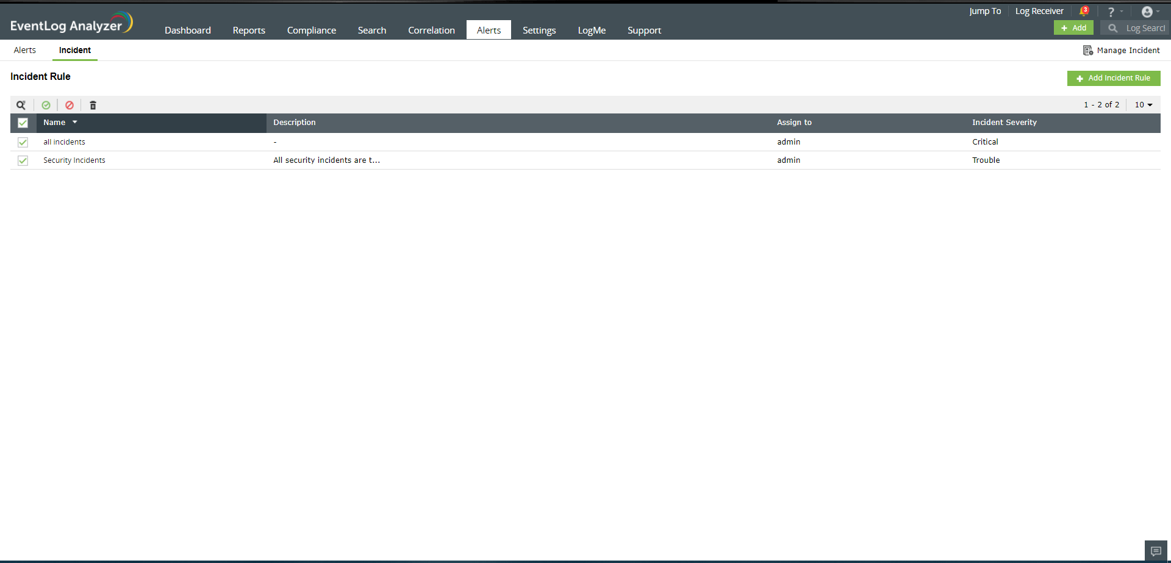Click the Add Incident Rule button

tap(1114, 78)
